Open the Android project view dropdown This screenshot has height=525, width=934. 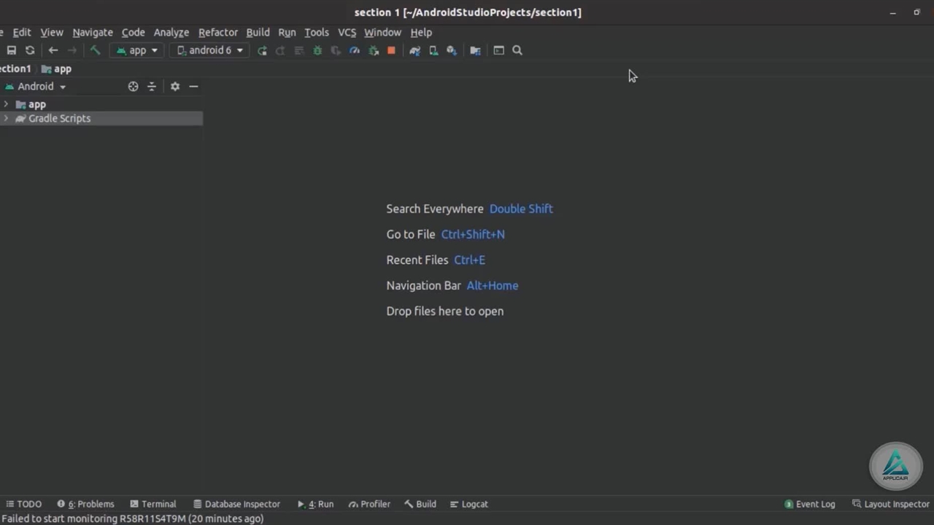click(36, 86)
